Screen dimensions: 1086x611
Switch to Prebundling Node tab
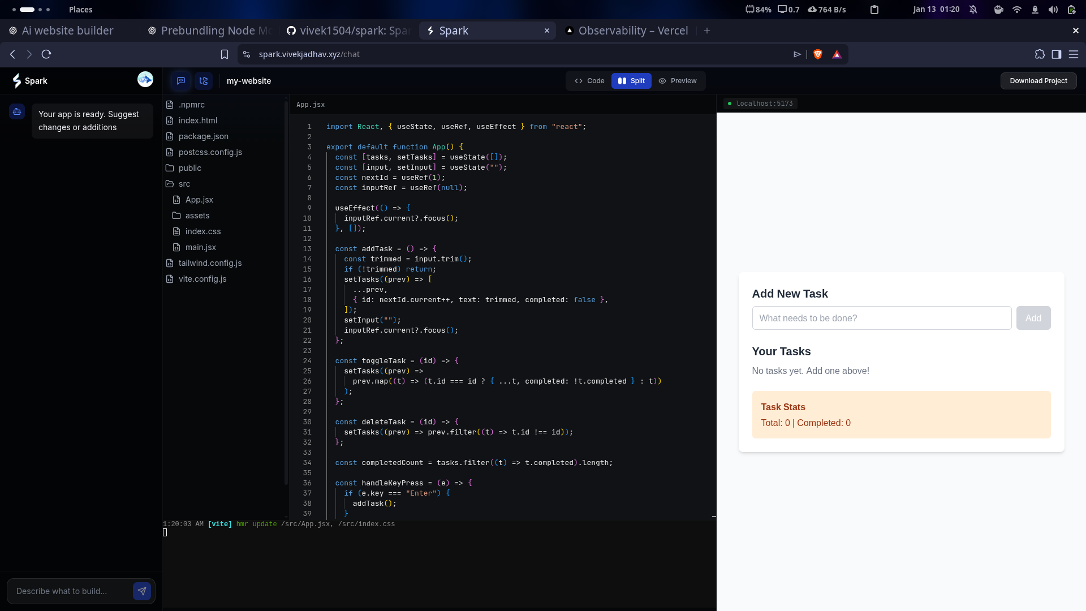[x=209, y=31]
